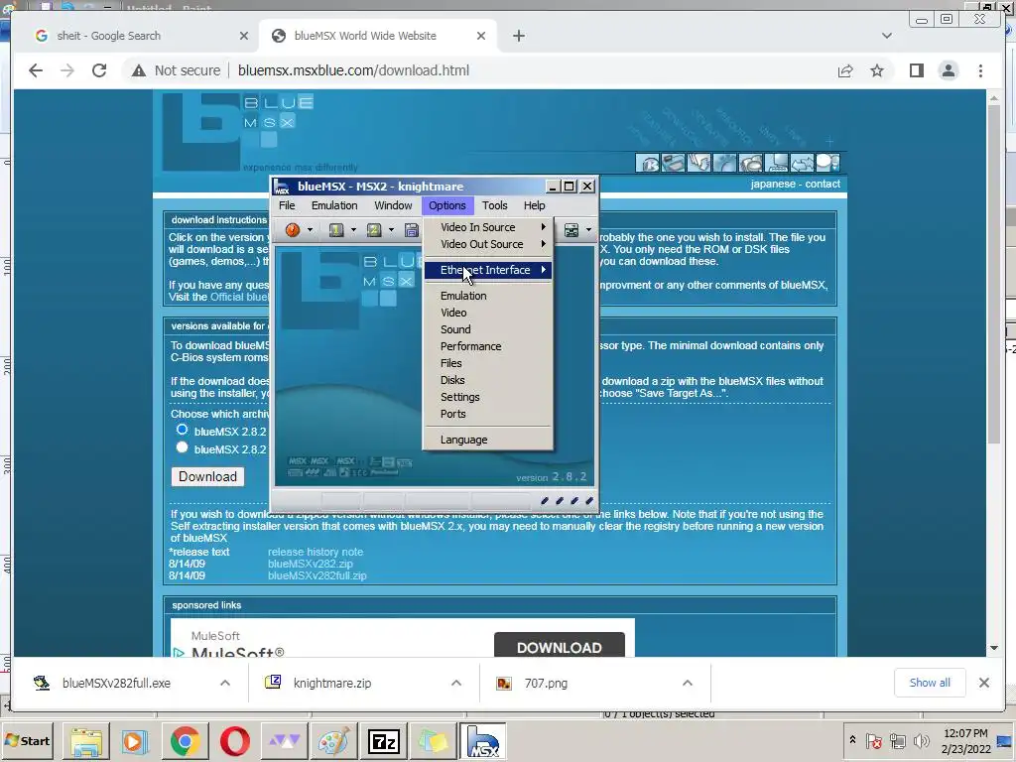The image size is (1016, 762).
Task: Open the Help menu in blueMSX
Action: click(x=534, y=205)
